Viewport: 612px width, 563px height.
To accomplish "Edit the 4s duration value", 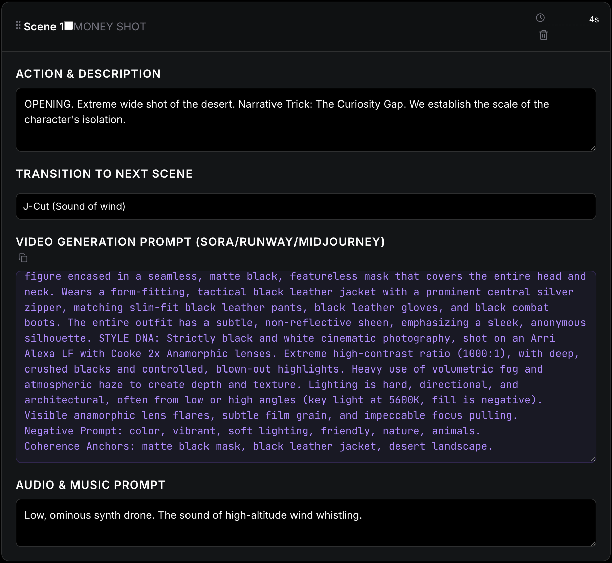I will (594, 19).
